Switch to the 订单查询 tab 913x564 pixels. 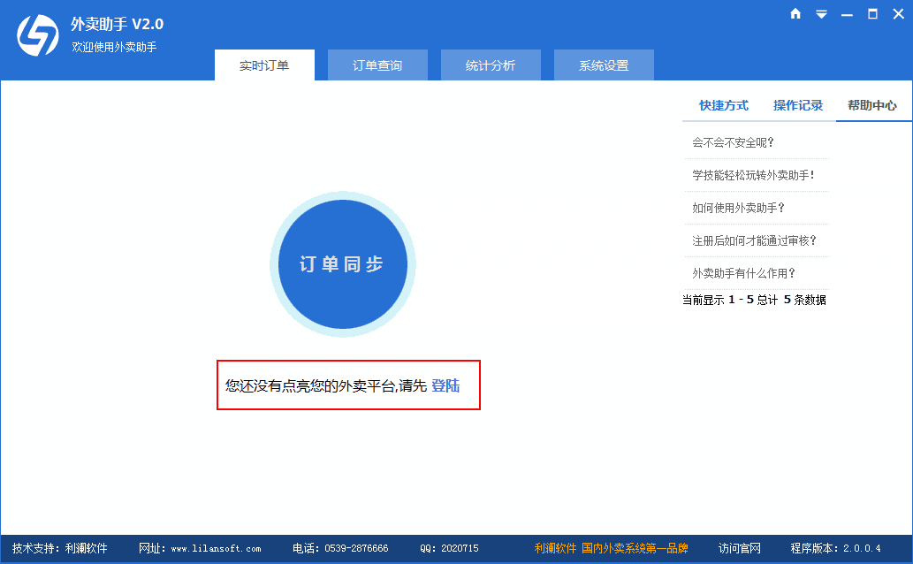377,65
